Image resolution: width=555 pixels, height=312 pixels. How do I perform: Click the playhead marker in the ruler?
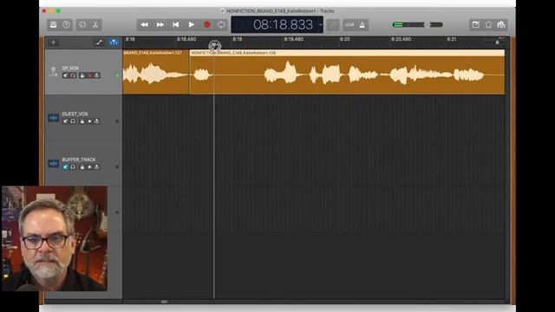[x=214, y=46]
